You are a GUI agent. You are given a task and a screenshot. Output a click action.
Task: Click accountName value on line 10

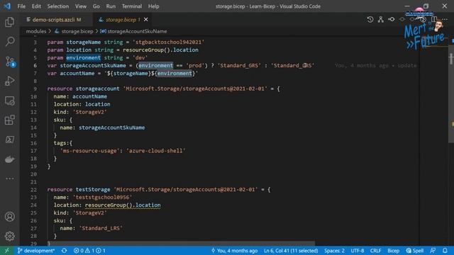tap(89, 96)
